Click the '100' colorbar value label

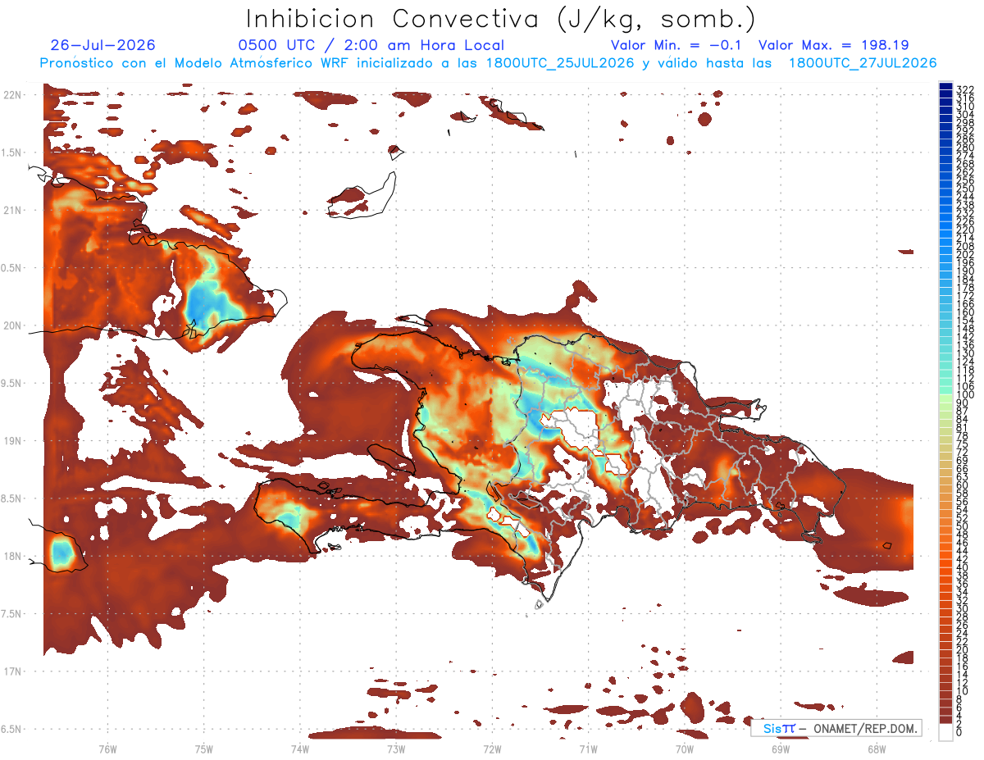tap(965, 394)
